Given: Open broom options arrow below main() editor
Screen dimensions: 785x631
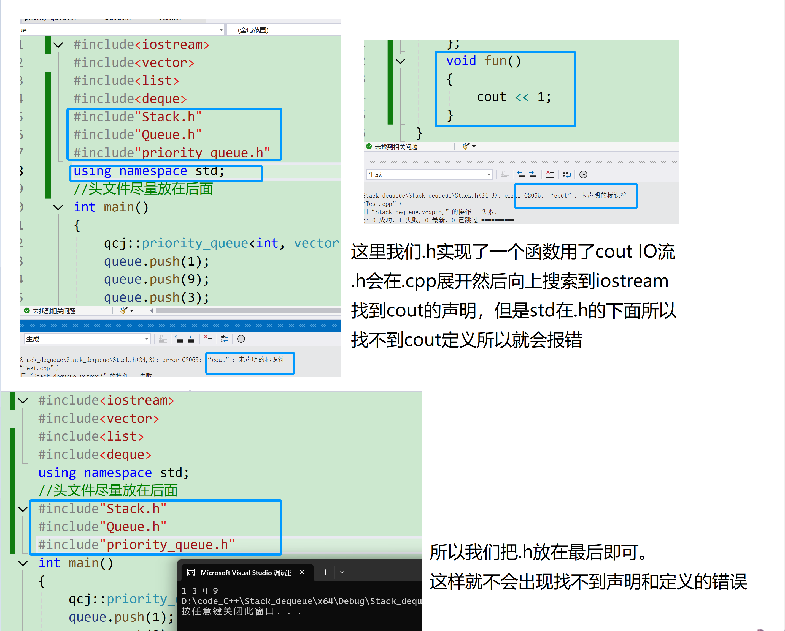Looking at the screenshot, I should [x=132, y=311].
